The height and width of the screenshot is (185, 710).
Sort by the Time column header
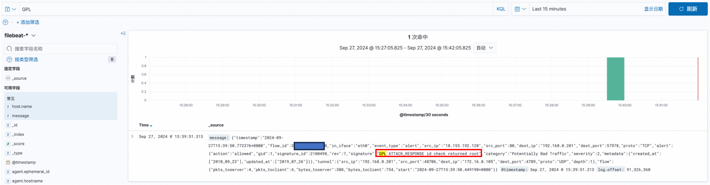coord(146,125)
